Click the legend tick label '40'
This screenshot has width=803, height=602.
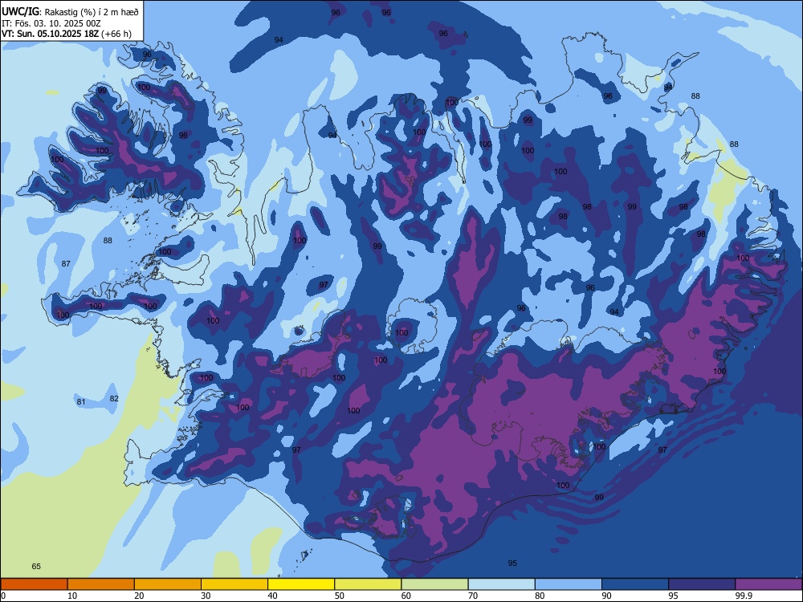(x=272, y=596)
